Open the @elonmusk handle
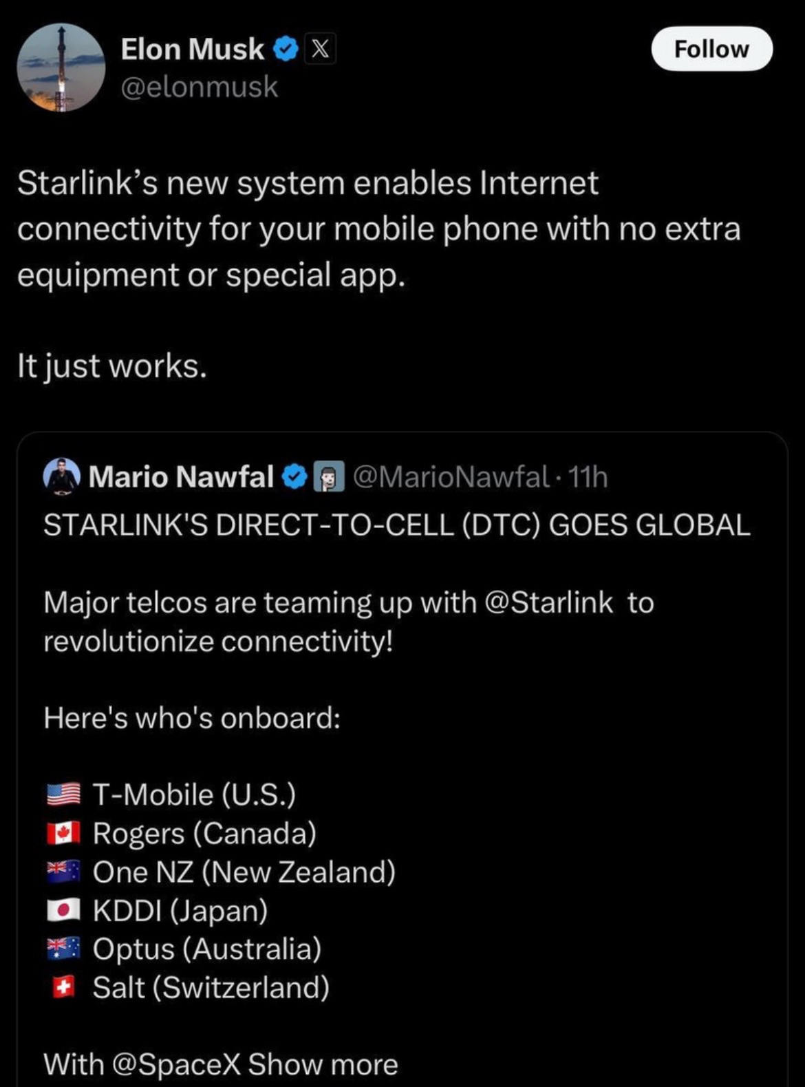 [199, 87]
